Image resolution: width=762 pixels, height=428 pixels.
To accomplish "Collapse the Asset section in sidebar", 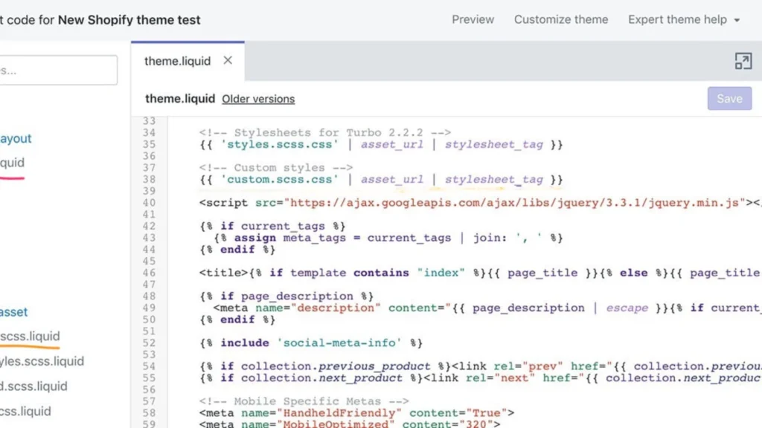I will [12, 312].
